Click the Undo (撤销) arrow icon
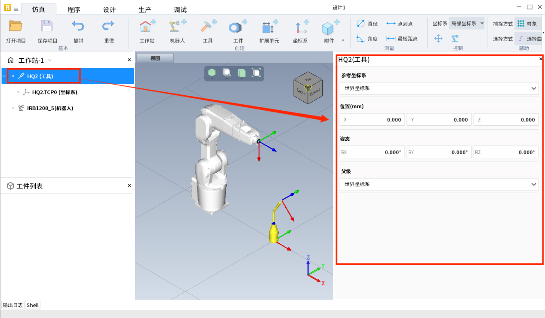The height and width of the screenshot is (318, 545). 78,27
